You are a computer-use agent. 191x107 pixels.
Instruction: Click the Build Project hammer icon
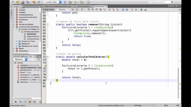point(65,2)
